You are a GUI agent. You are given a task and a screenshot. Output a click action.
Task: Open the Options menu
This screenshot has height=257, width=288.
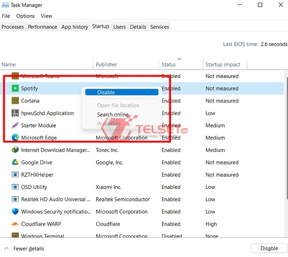(25, 16)
